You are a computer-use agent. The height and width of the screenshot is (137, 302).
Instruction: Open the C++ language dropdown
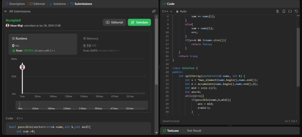167,11
